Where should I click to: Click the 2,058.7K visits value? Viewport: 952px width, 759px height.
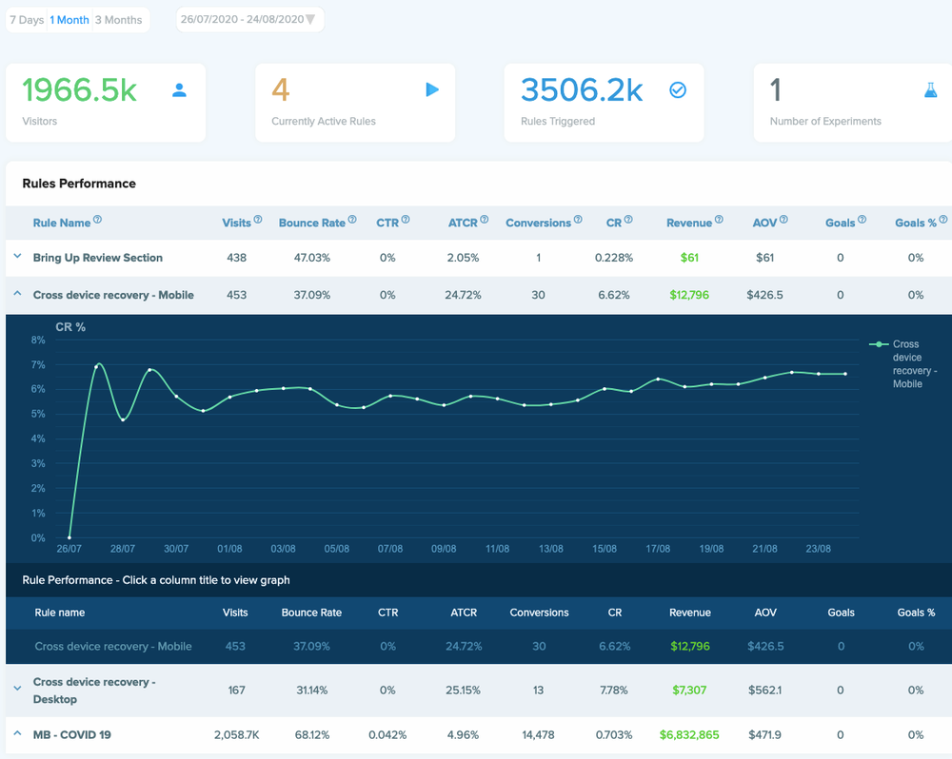[x=236, y=734]
